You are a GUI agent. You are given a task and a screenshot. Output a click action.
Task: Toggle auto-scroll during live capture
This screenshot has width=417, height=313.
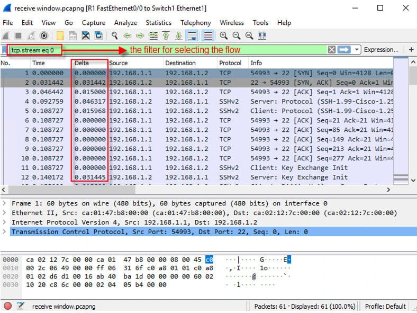click(193, 35)
